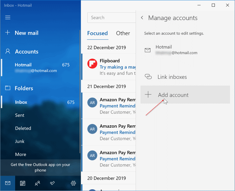
Task: Click the Accounts person icon
Action: [x=8, y=51]
